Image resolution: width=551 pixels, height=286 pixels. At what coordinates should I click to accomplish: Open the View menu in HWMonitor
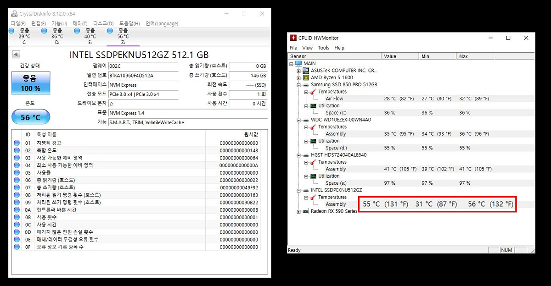(308, 48)
